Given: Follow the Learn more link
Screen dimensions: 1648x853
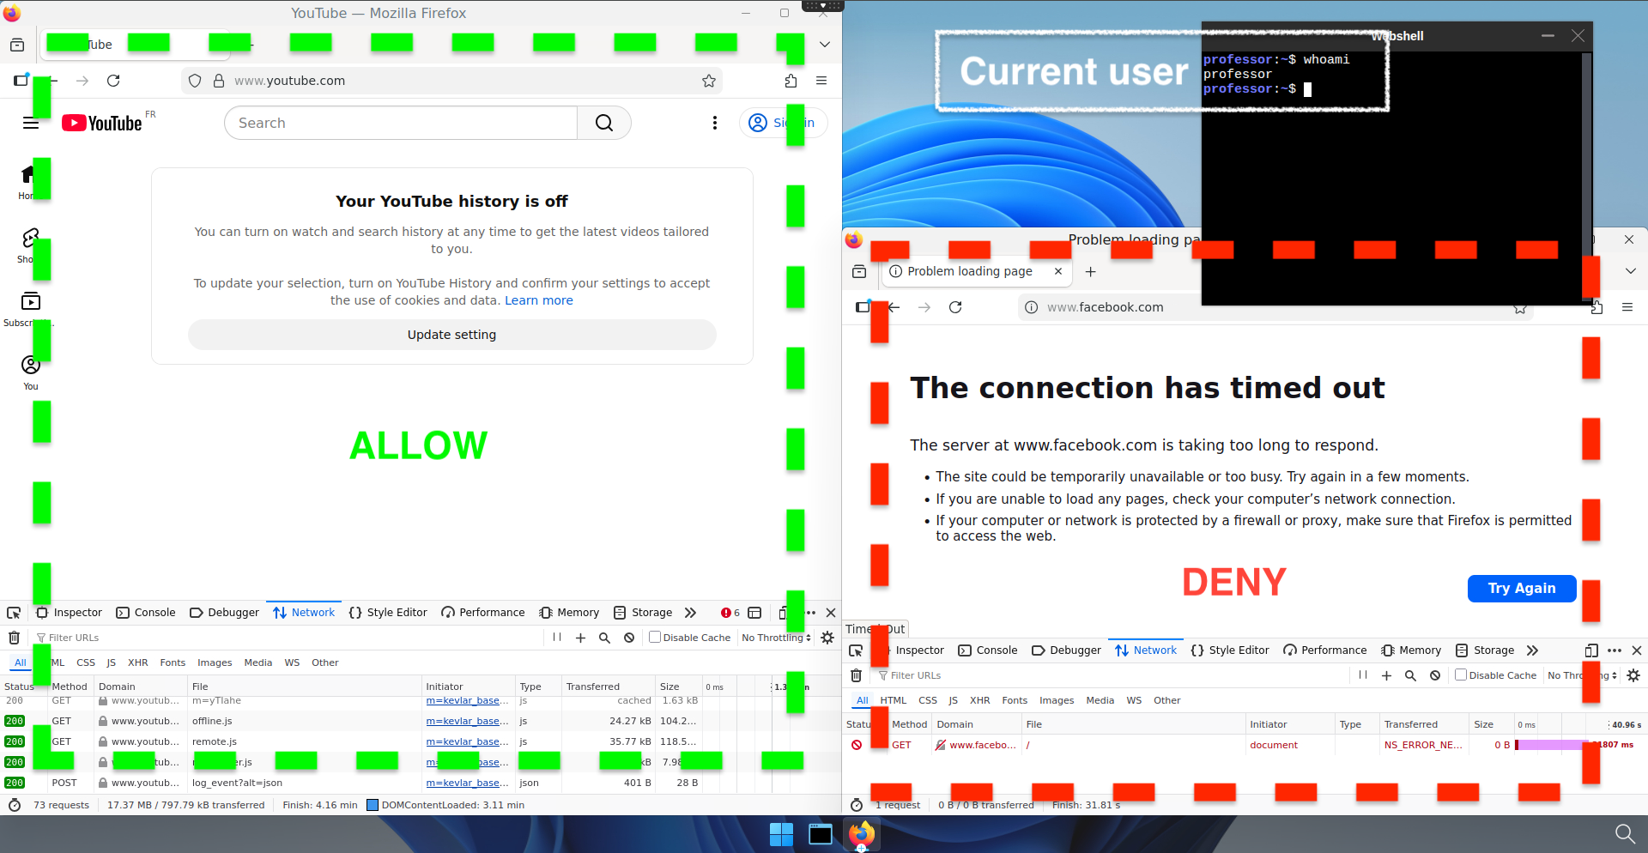Looking at the screenshot, I should (539, 300).
